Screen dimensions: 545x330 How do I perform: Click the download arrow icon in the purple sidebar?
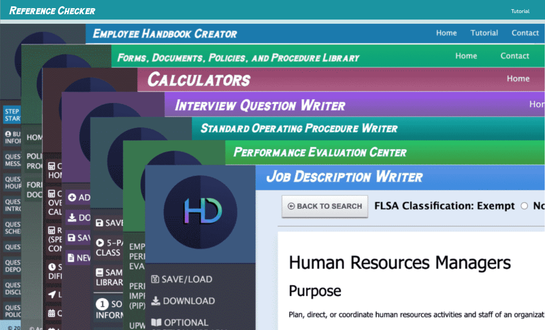(72, 218)
